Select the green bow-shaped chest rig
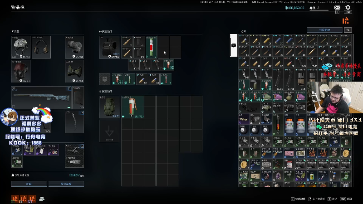 tap(74, 71)
